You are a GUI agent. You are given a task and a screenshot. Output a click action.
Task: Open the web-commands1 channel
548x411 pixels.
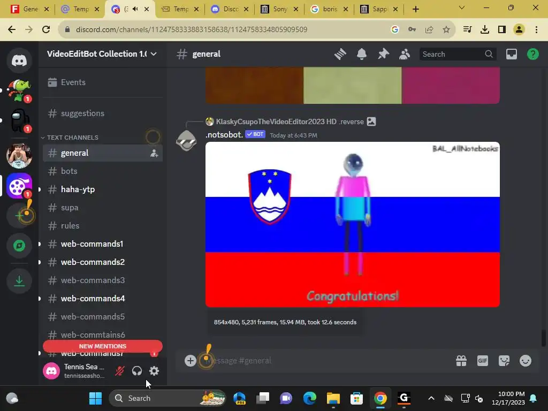102,244
